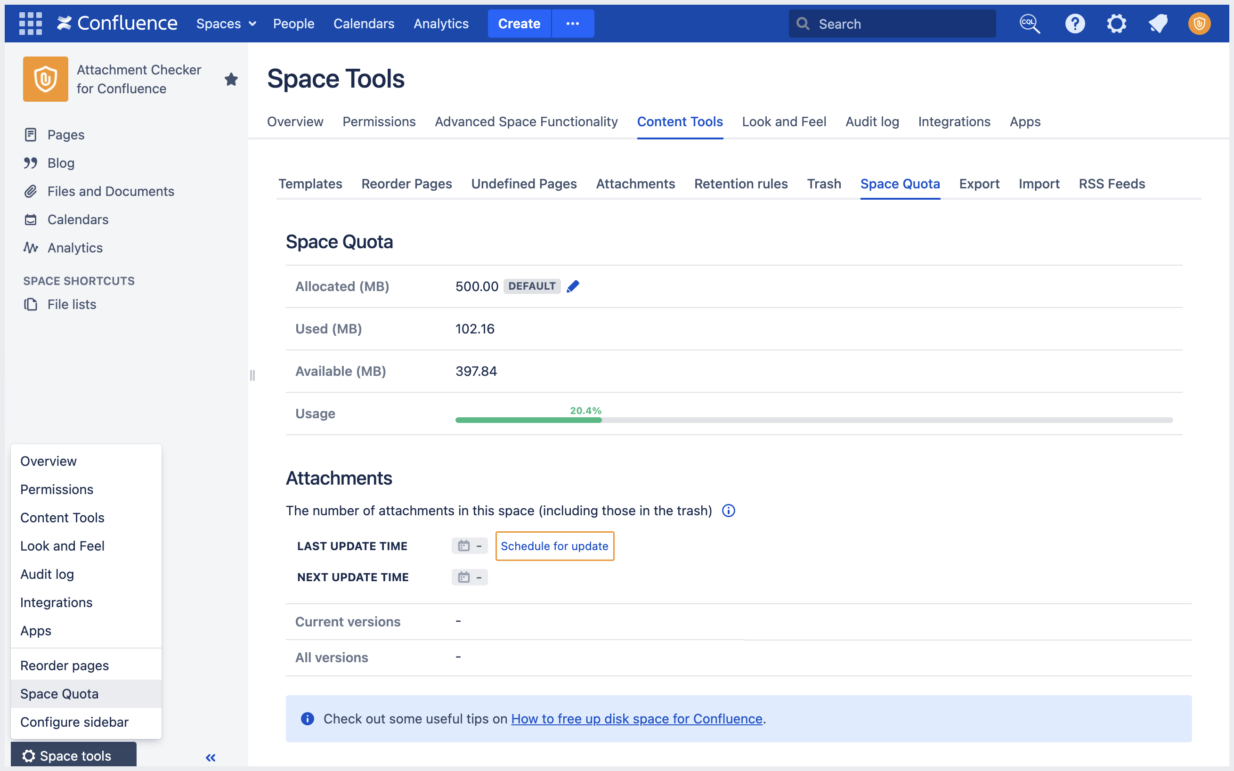Collapse the sidebar with double chevron
This screenshot has height=771, width=1234.
(211, 757)
